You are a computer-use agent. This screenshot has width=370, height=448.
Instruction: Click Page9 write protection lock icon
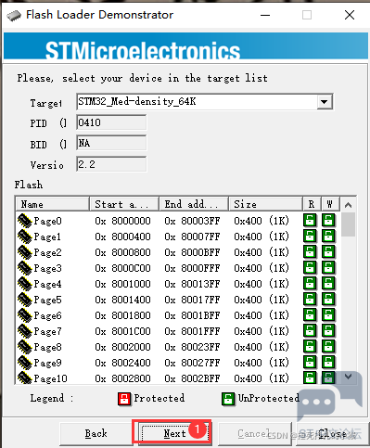pyautogui.click(x=328, y=363)
